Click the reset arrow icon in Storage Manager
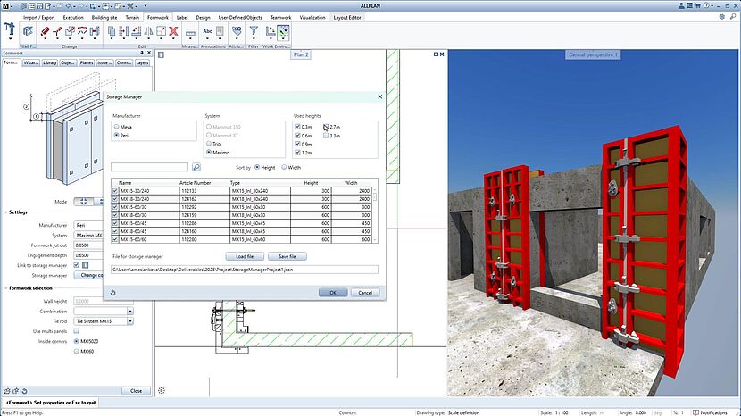The width and height of the screenshot is (741, 416). point(115,292)
